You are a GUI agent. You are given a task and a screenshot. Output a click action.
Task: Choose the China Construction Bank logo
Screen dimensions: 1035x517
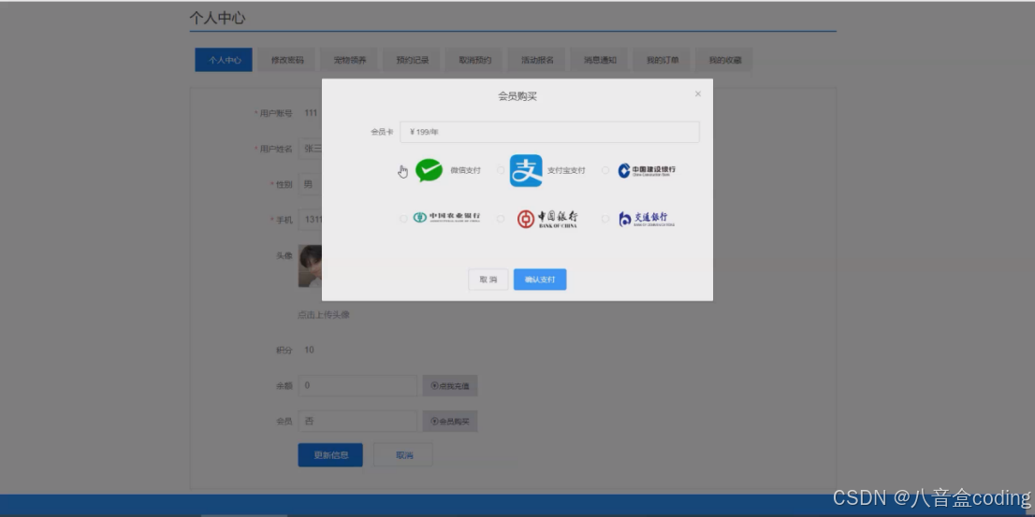(647, 171)
